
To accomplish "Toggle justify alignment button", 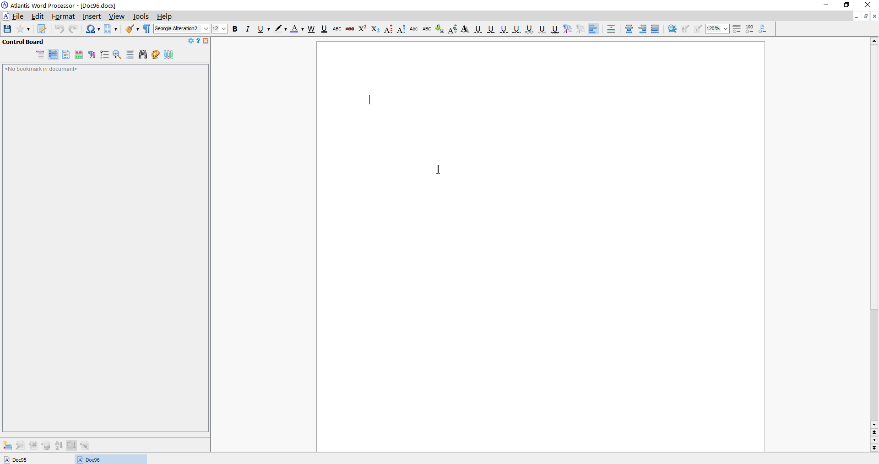I will click(x=655, y=29).
